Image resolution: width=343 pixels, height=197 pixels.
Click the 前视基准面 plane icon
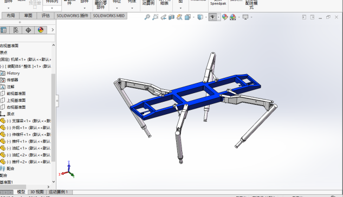[3, 94]
